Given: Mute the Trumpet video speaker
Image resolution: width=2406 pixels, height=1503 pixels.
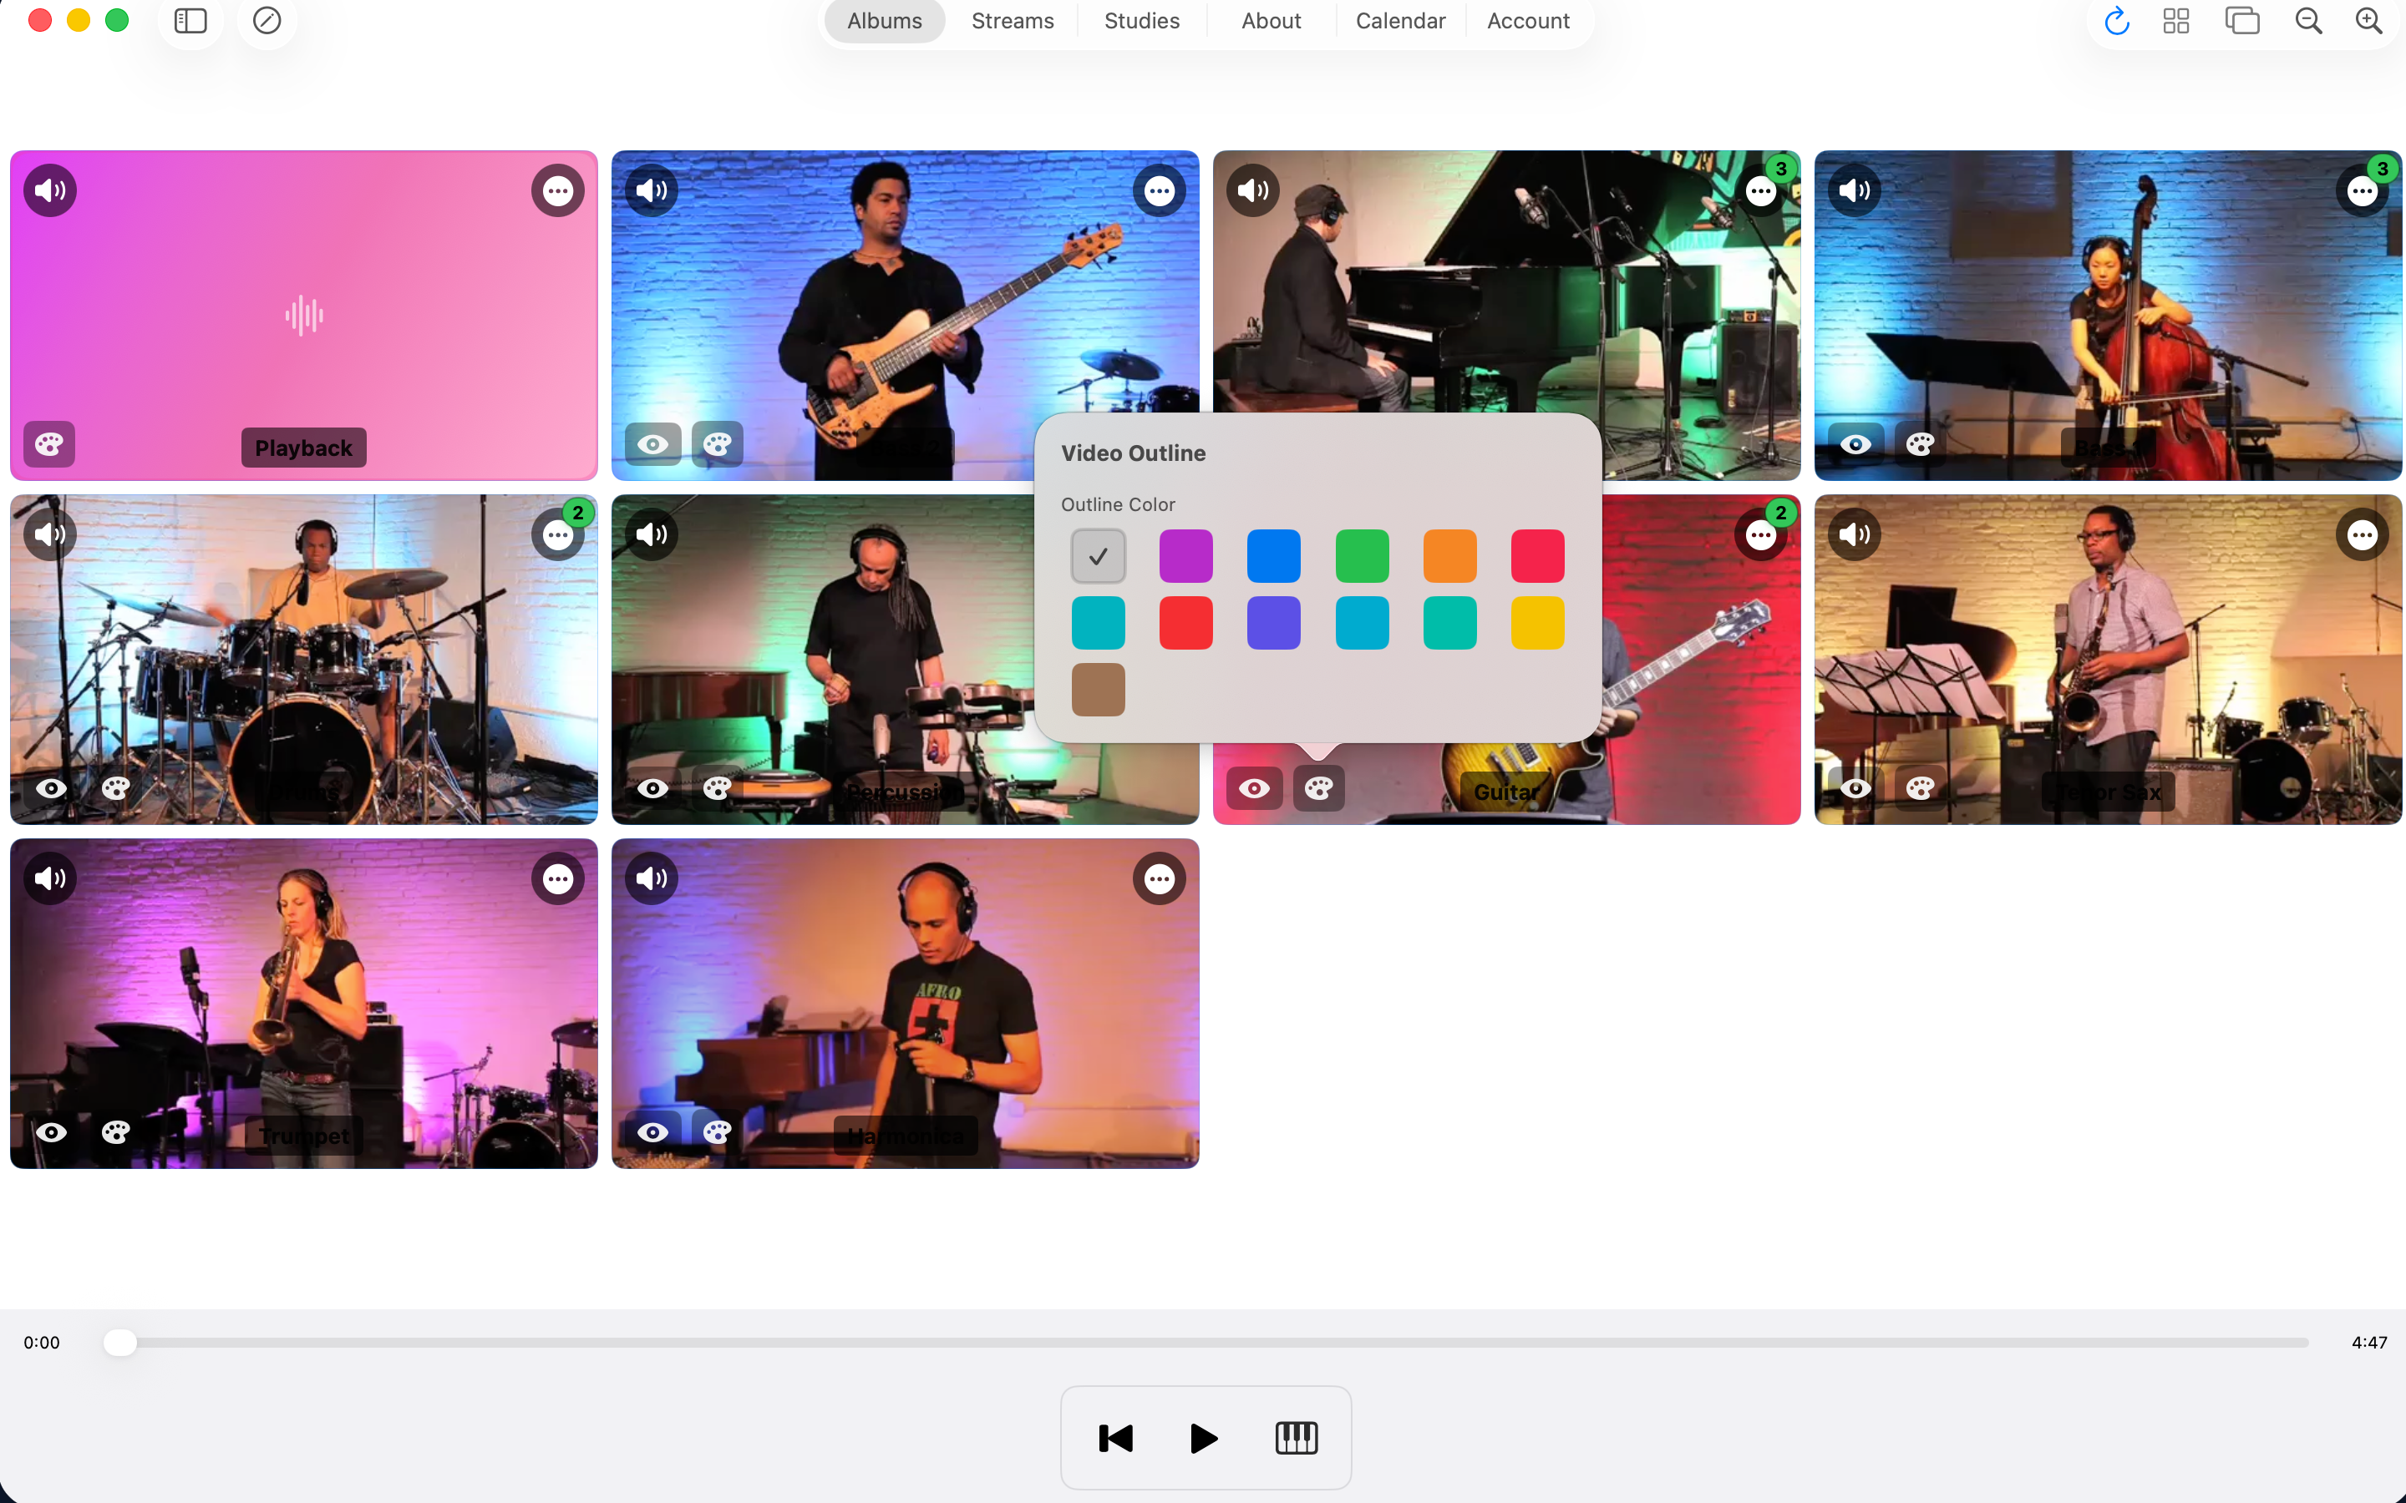Looking at the screenshot, I should click(x=50, y=878).
